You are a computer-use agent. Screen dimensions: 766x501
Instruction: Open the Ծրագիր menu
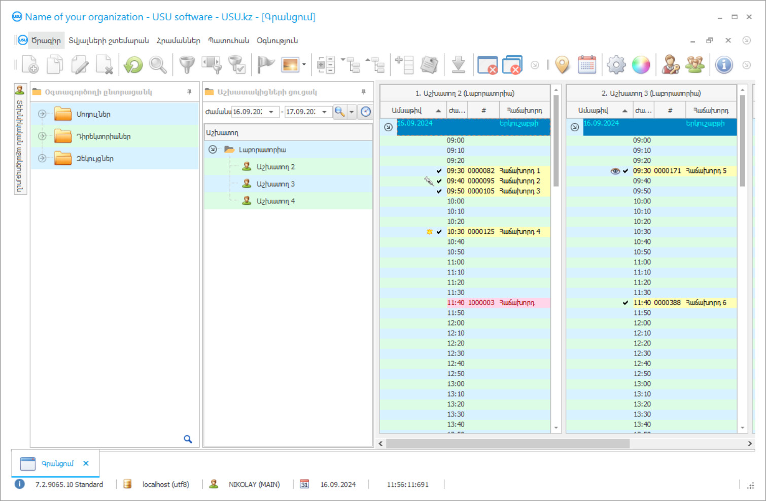[46, 41]
